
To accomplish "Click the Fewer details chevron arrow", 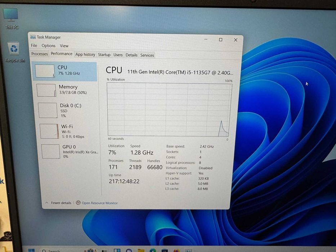I will [x=47, y=202].
